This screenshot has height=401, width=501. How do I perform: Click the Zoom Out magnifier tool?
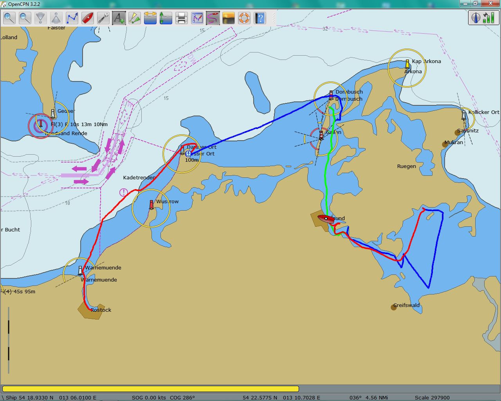tap(25, 18)
